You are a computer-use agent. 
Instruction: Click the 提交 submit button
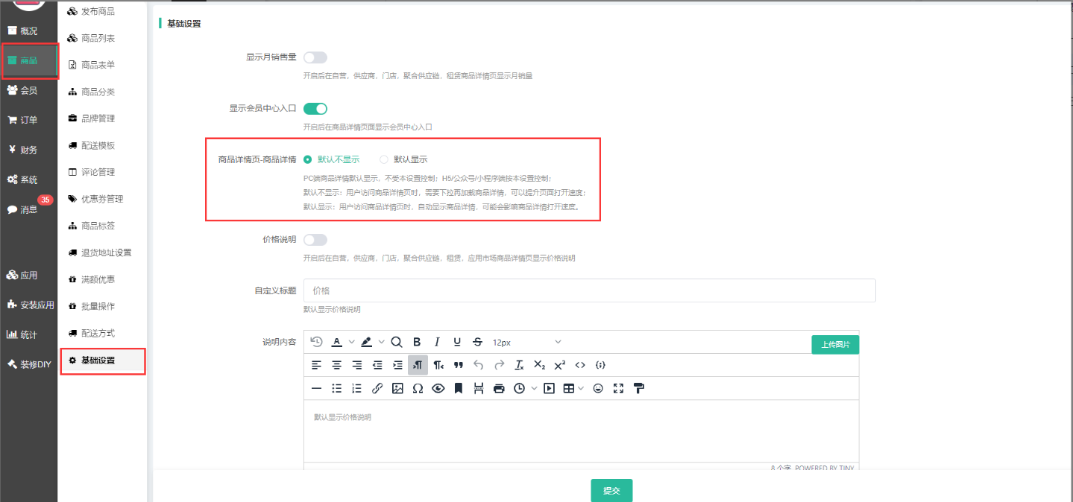click(x=611, y=491)
